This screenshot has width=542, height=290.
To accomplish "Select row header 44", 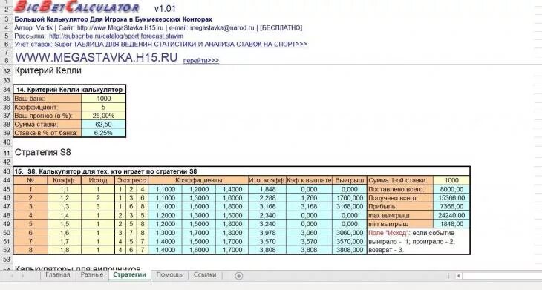I will pos(7,180).
